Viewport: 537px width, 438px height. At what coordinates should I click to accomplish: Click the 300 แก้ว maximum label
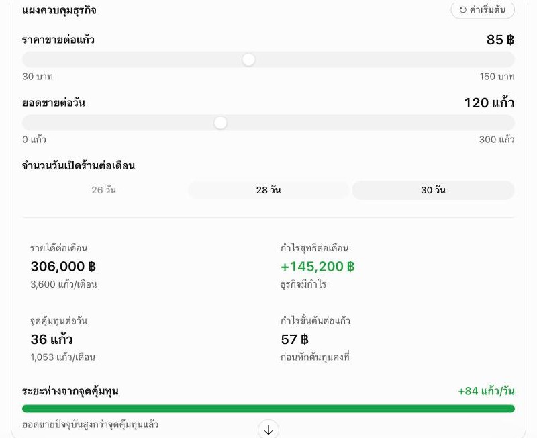497,140
